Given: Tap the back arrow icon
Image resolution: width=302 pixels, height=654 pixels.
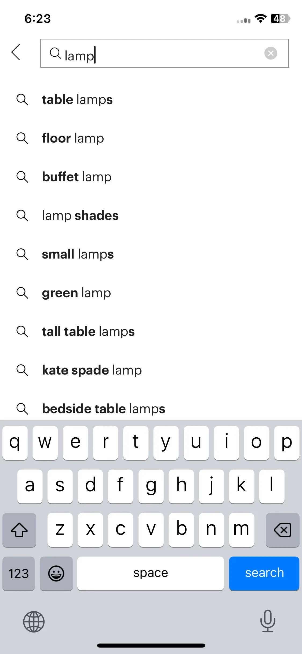Looking at the screenshot, I should pos(16,52).
